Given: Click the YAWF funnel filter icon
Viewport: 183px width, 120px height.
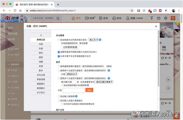Looking at the screenshot, I should pos(152,18).
